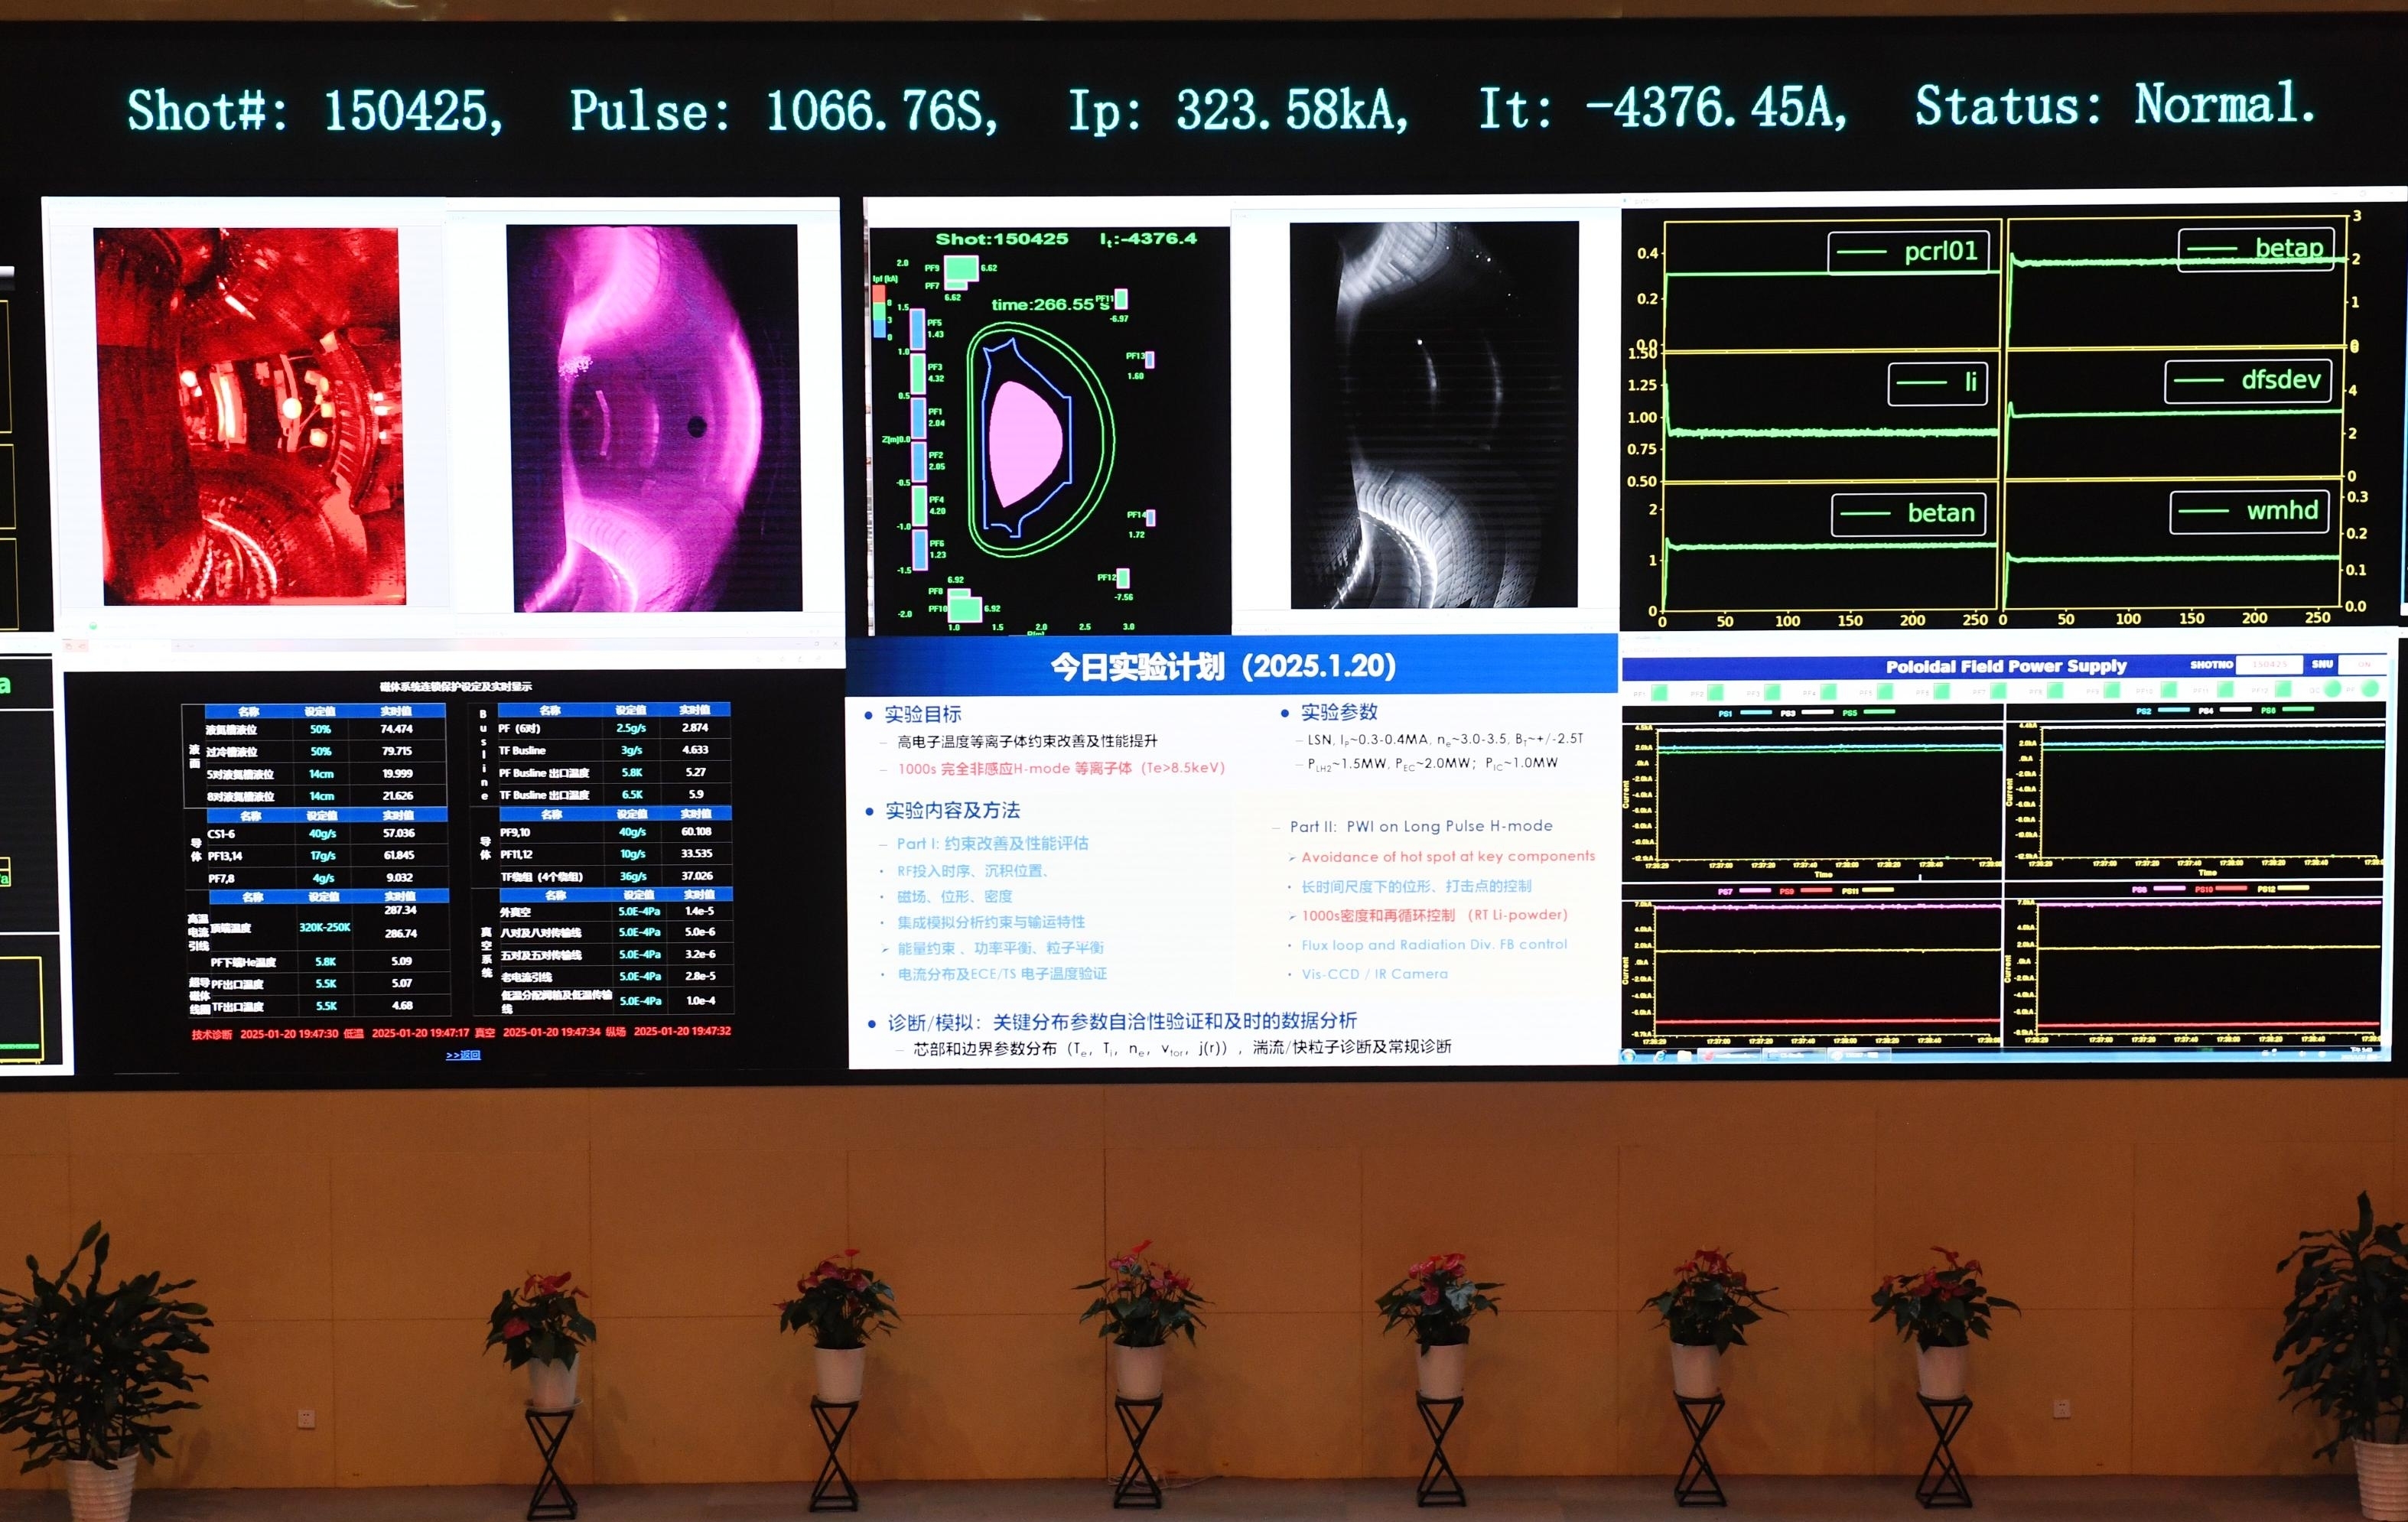Select the PF6 coil bar in equilibrium plot
The height and width of the screenshot is (1522, 2408).
(x=920, y=551)
